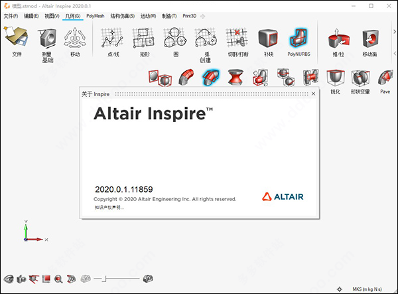Click the left chevron at ribbon edge
Viewport: 398px width, 294px height.
pos(395,53)
